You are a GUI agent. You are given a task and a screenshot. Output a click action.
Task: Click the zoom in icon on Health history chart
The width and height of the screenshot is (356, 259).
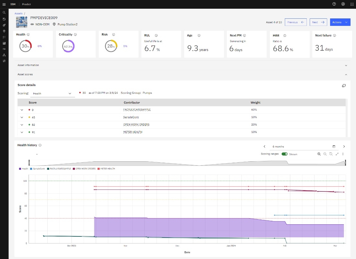pos(319,154)
